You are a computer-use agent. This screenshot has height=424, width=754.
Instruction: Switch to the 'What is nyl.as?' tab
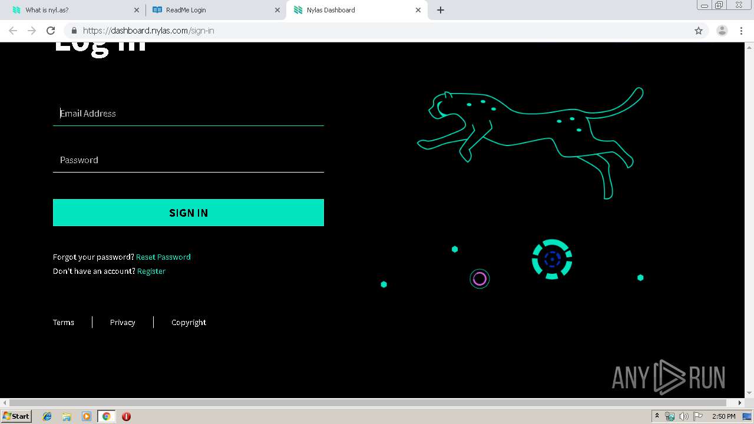coord(74,10)
